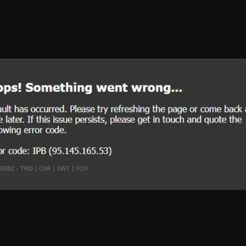
Task: Select the FCM code in the footer
Action: tap(82, 169)
